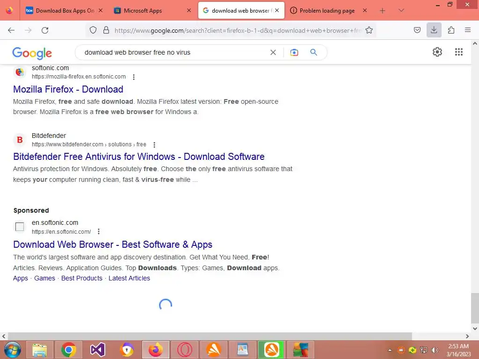The image size is (479, 359).
Task: Submit search with magnifier icon
Action: (x=313, y=52)
